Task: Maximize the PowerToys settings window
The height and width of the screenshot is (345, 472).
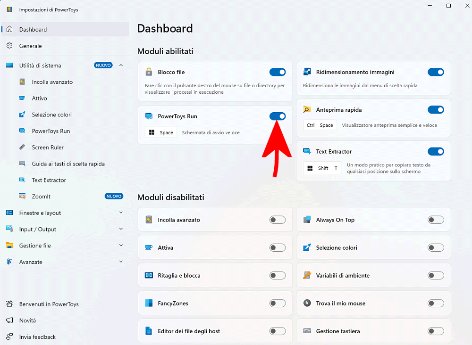Action: (448, 6)
